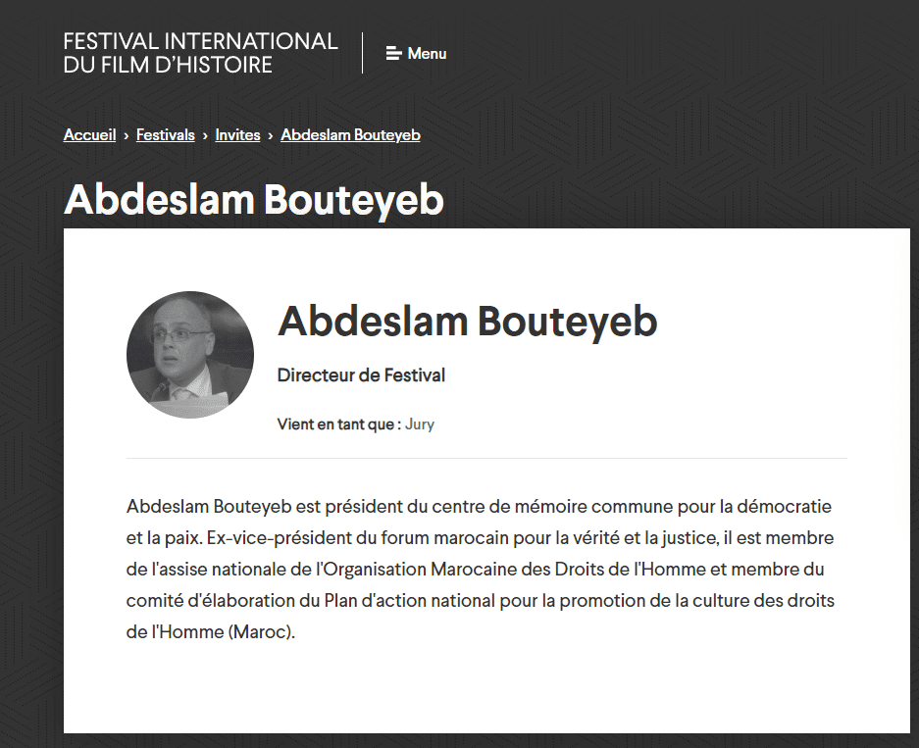Select the text Directeur de Festival
The image size is (919, 748).
tap(361, 374)
